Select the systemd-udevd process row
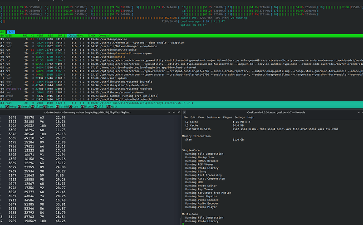This screenshot has width=363, height=225. (x=181, y=85)
